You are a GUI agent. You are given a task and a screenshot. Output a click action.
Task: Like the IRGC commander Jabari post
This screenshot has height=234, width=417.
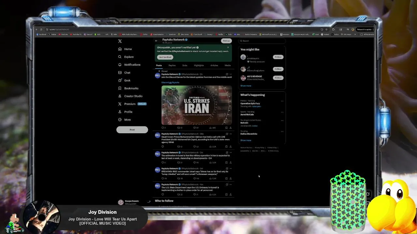coord(196,178)
